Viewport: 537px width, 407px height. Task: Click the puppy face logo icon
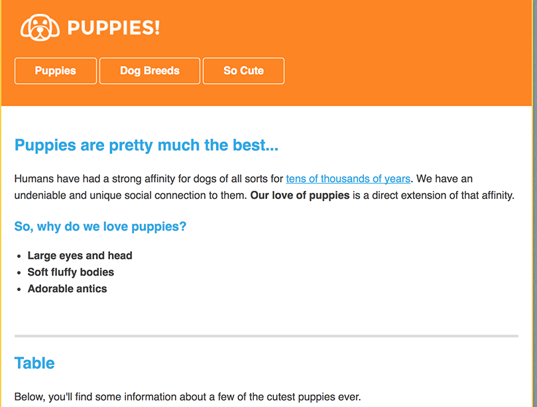(x=40, y=28)
